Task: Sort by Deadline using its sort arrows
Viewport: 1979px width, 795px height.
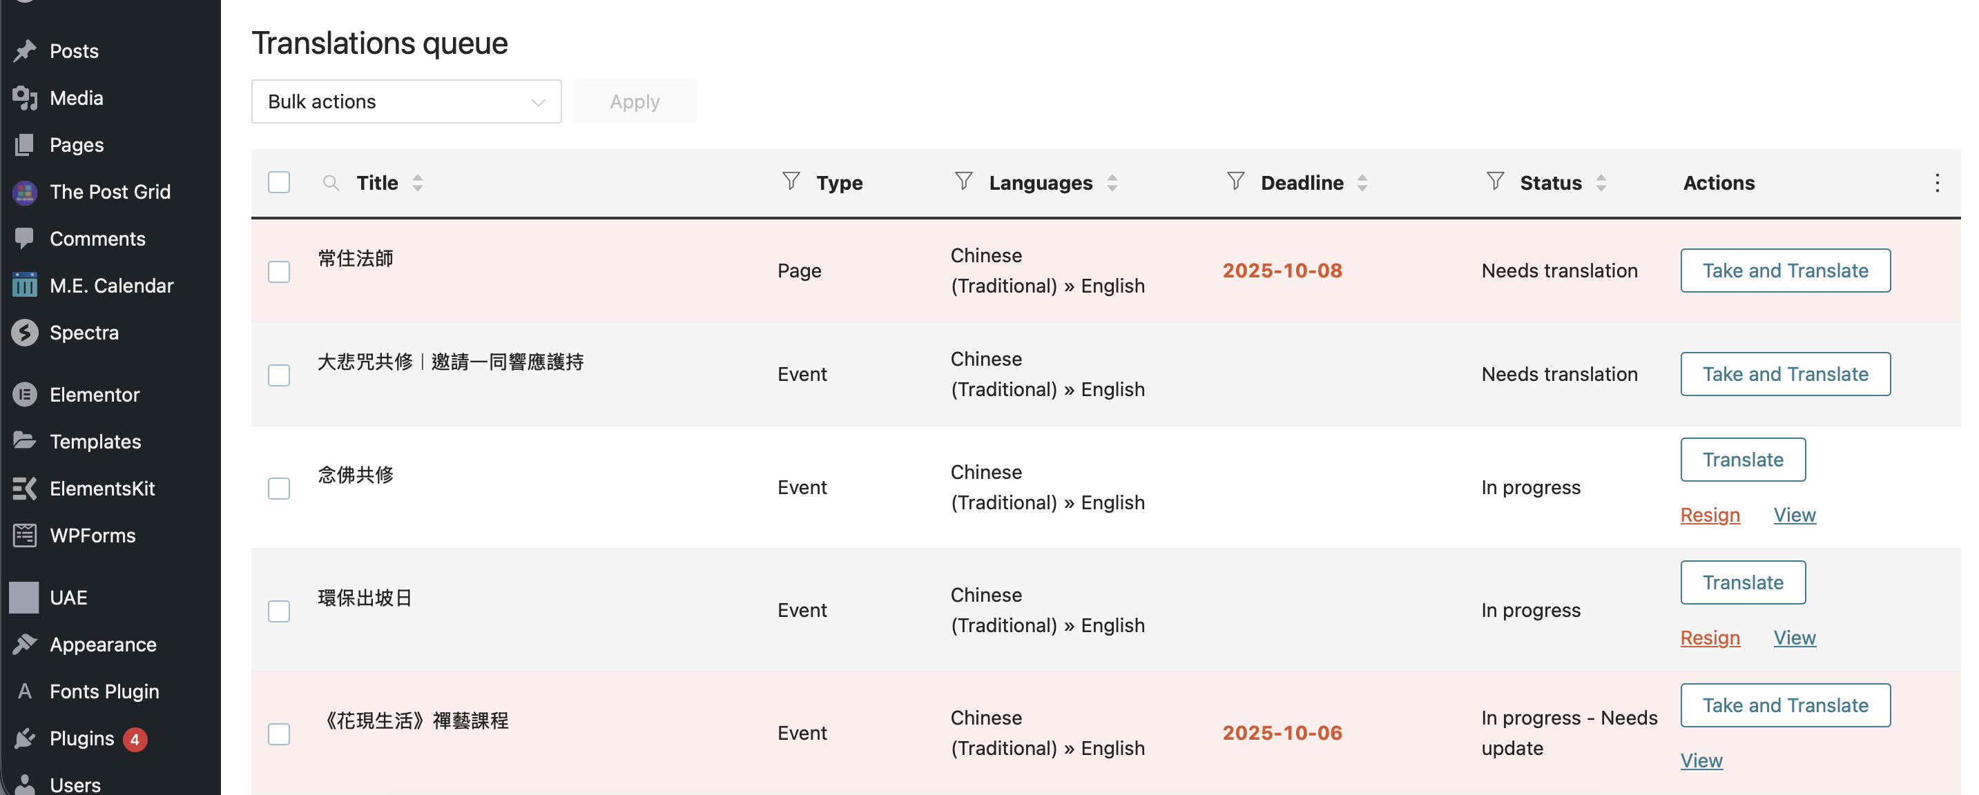Action: 1362,183
